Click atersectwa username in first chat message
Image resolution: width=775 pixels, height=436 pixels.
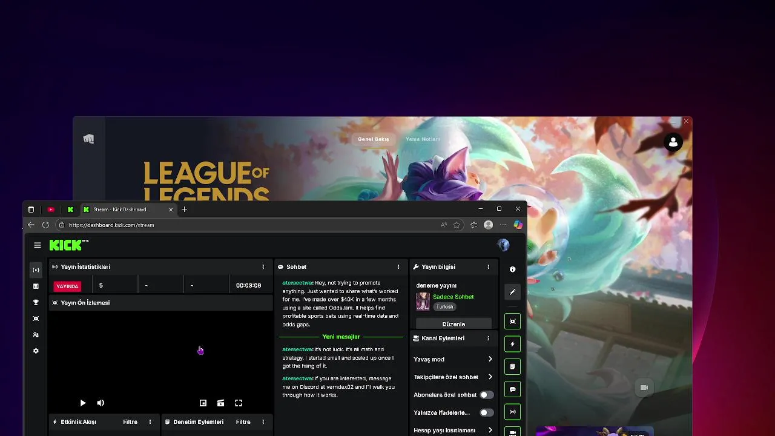click(x=297, y=283)
